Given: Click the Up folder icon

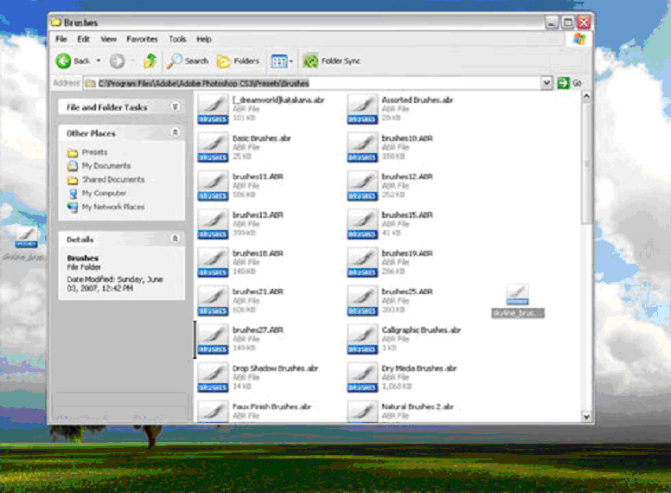Looking at the screenshot, I should coord(150,61).
